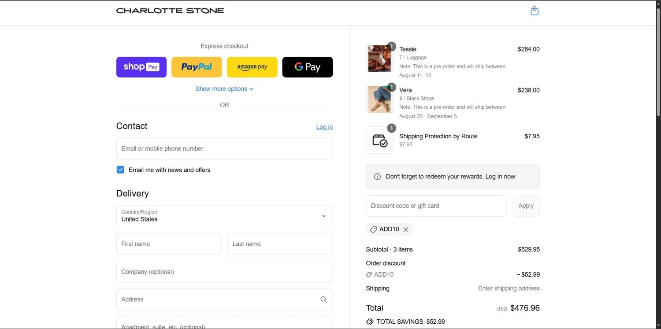Focus the Apartment, suite field

(x=224, y=323)
